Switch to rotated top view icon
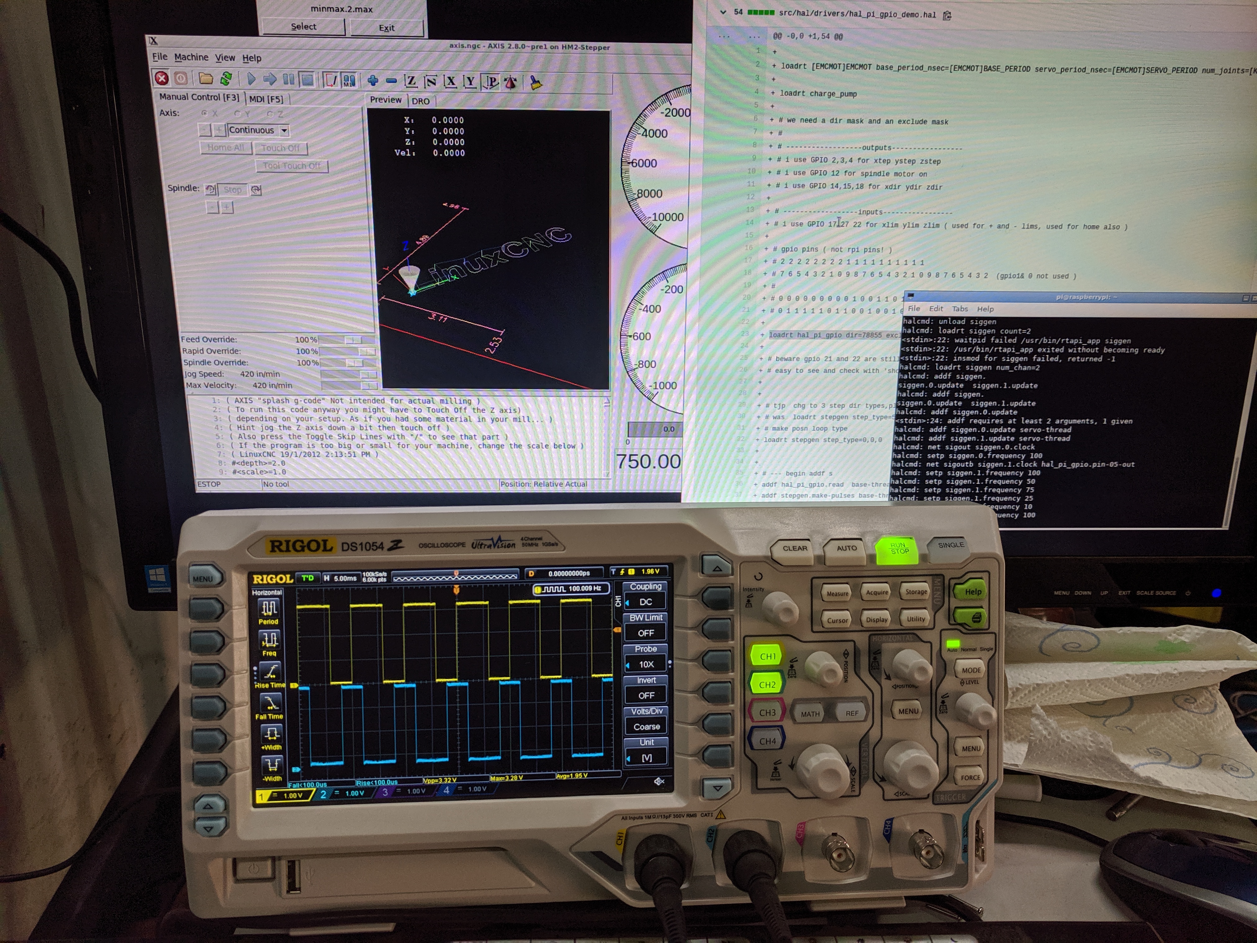 431,82
